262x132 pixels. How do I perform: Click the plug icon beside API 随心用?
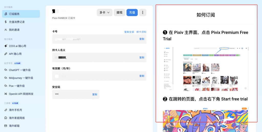coord(6,54)
